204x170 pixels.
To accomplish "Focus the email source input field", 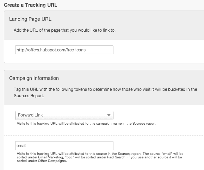I will 64,146.
